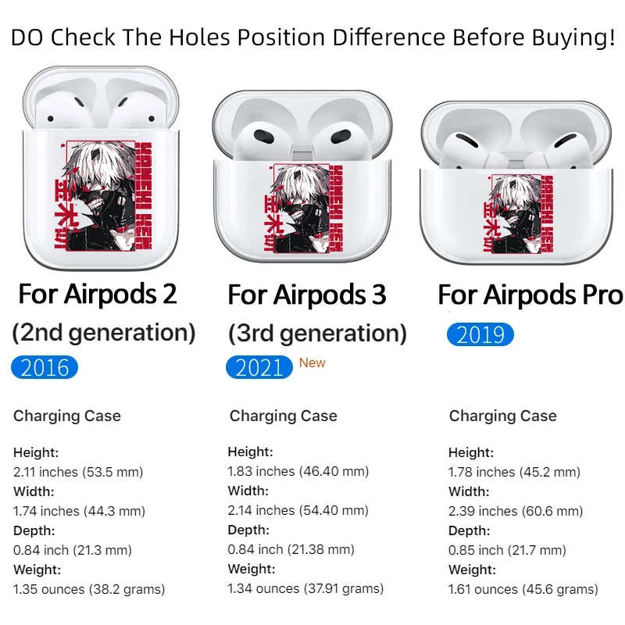Click Charging Case heading under Airpods Pro
The image size is (625, 625).
point(503,416)
